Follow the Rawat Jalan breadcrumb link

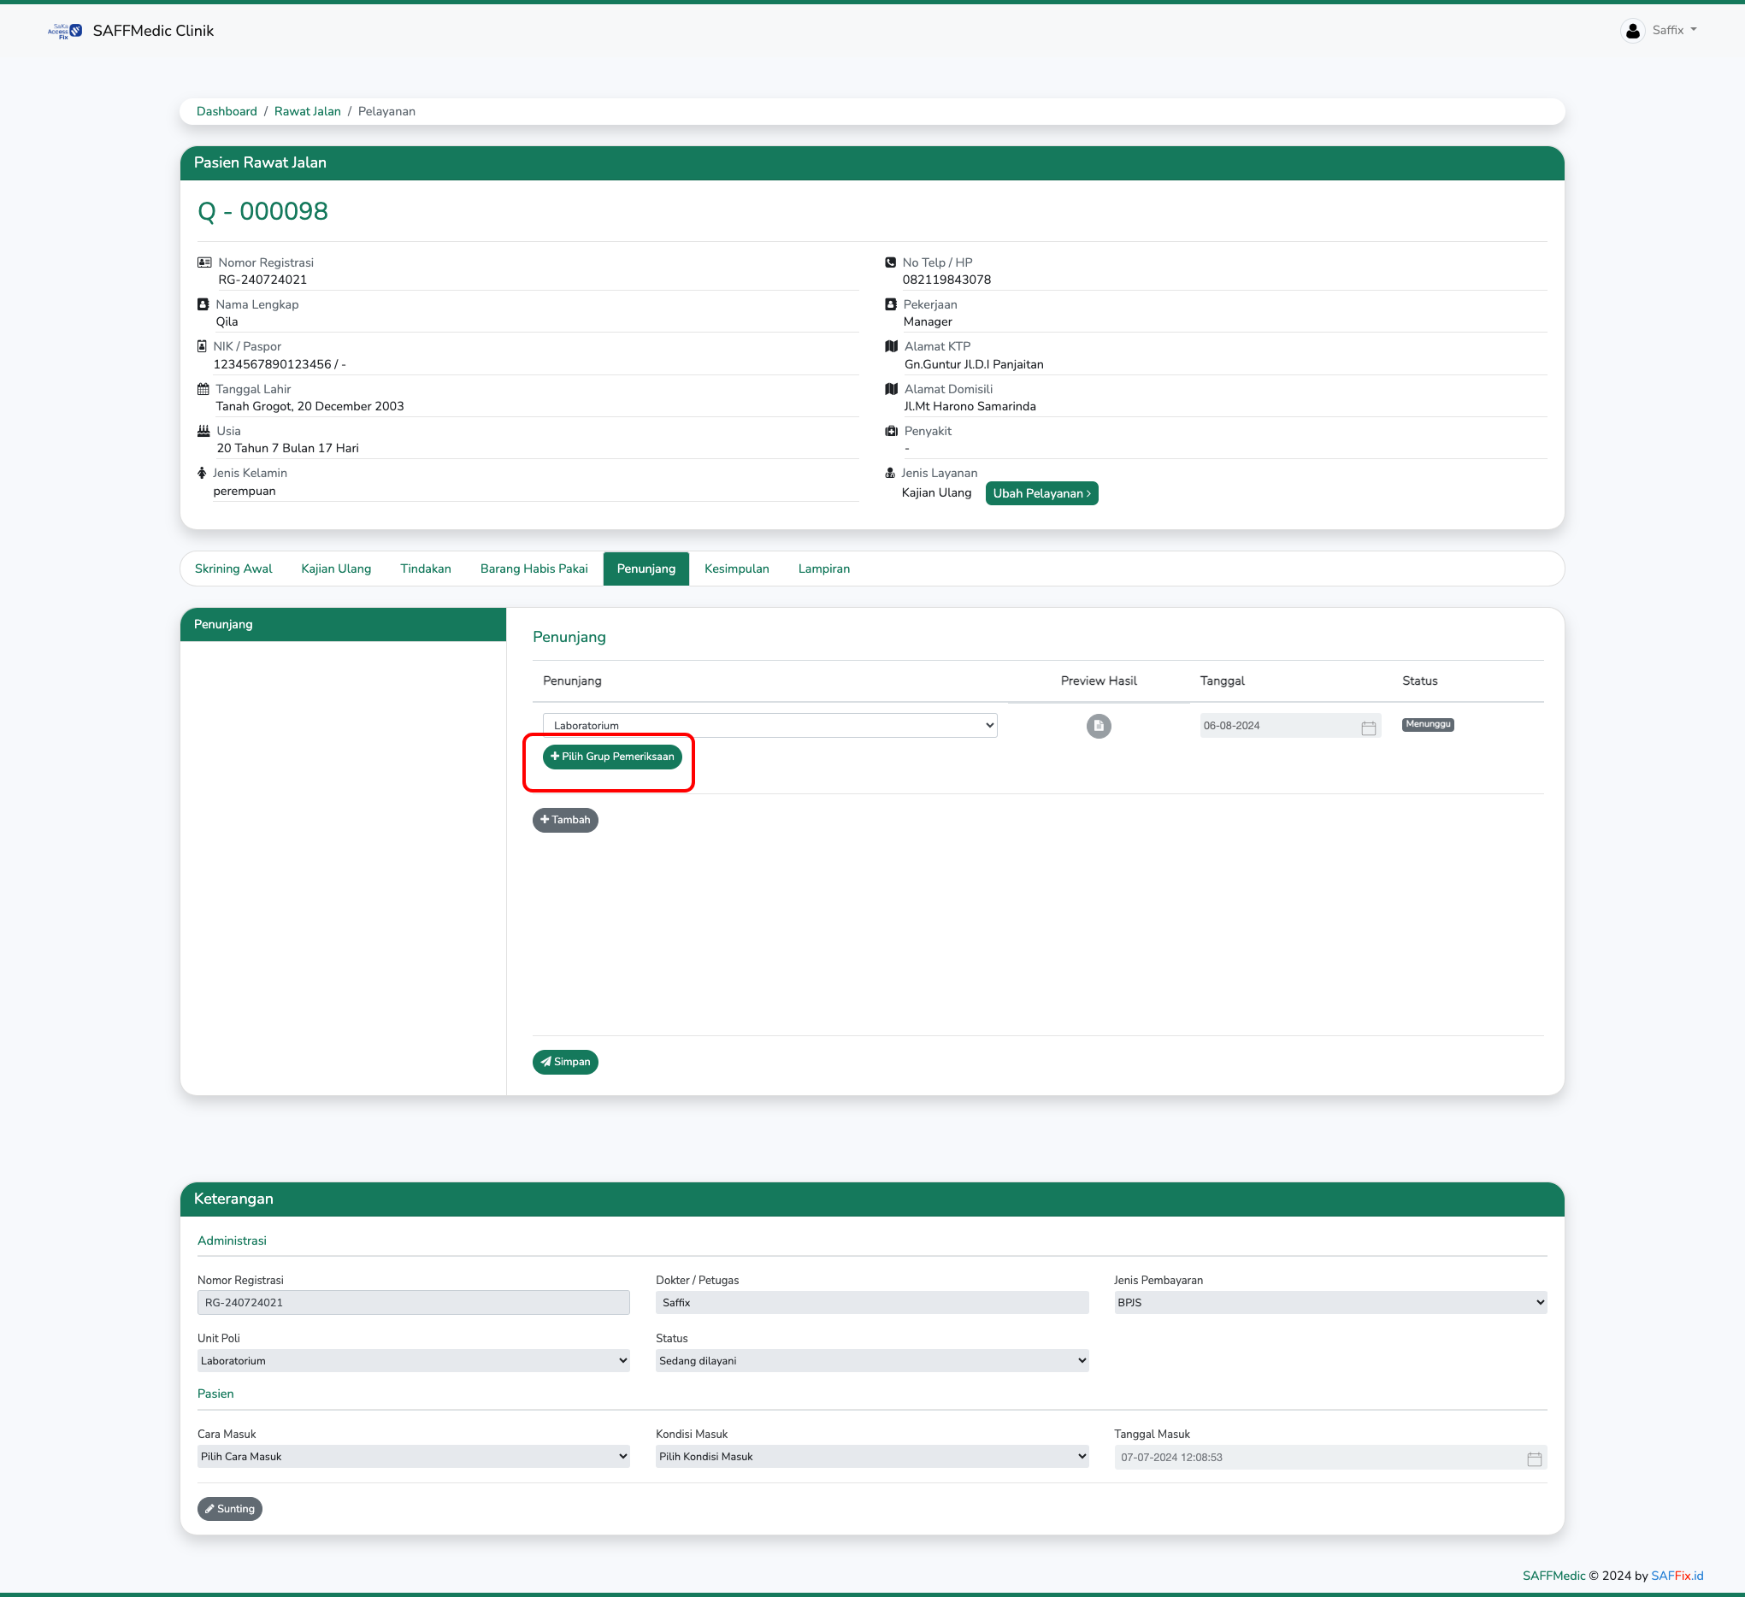point(307,112)
